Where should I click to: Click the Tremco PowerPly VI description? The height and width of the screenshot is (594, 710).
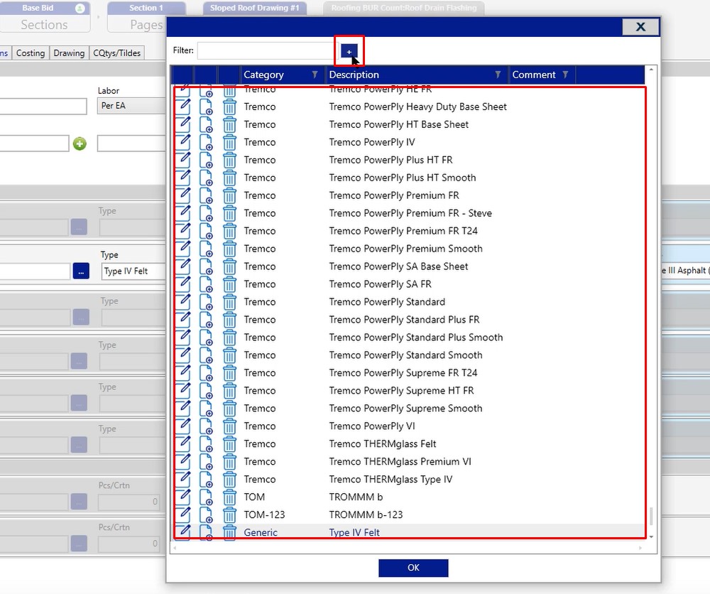tap(372, 426)
